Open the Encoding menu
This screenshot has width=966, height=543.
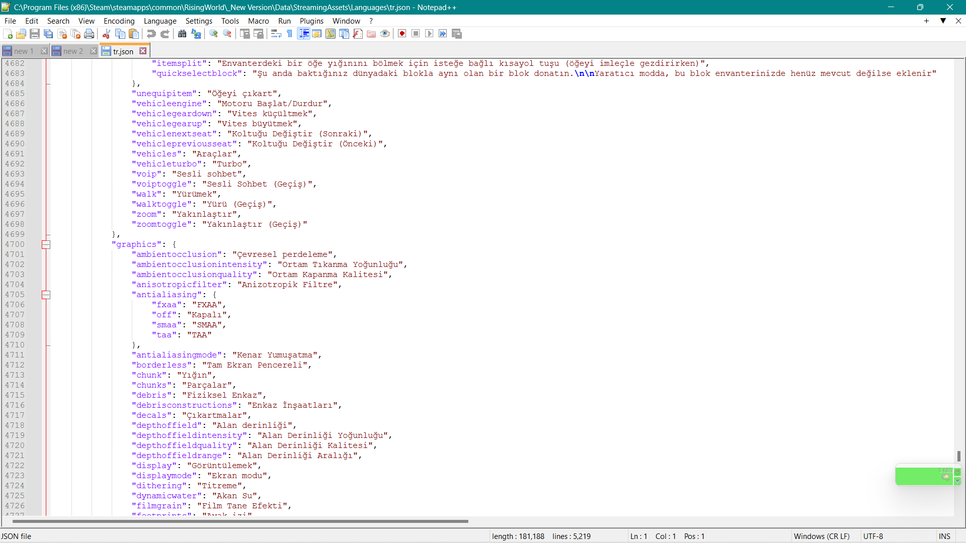pos(119,21)
